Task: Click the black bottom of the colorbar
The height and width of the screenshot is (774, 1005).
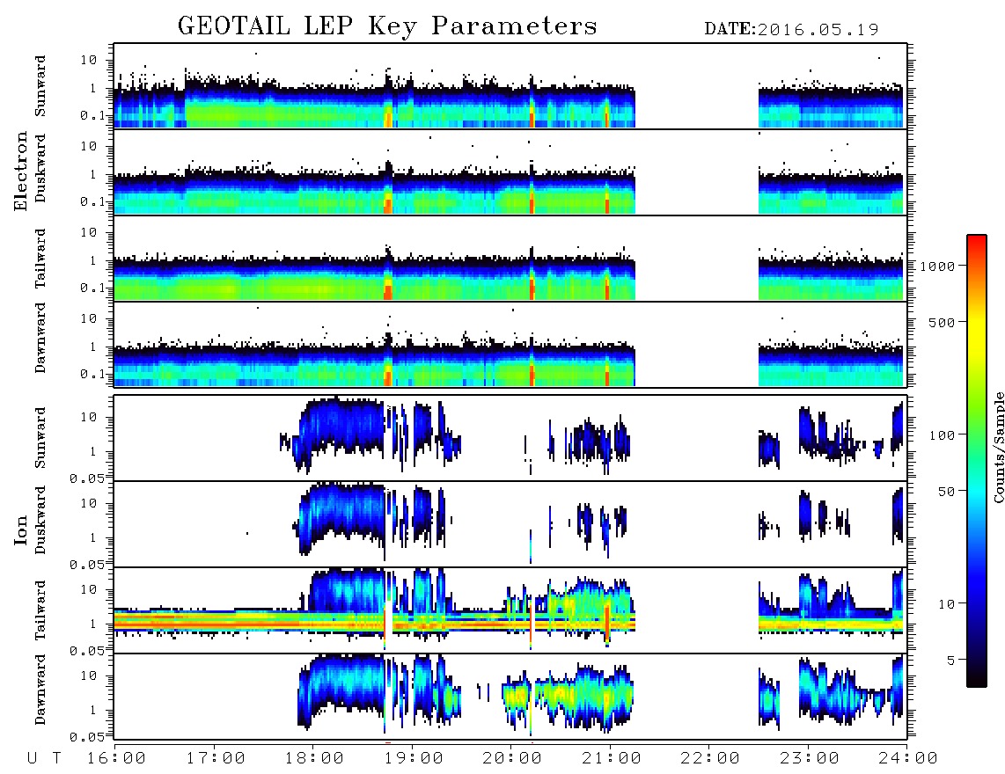Action: click(x=977, y=679)
